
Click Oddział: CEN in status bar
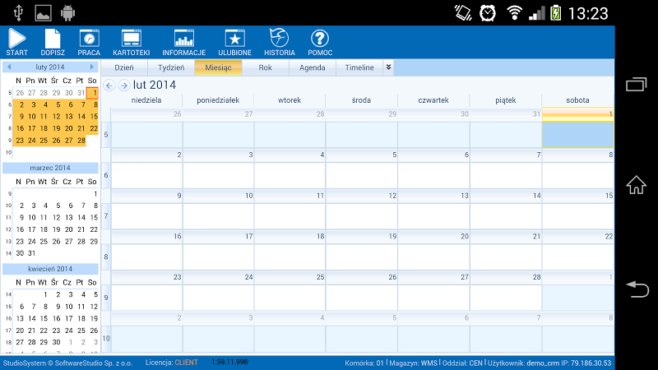tap(462, 363)
